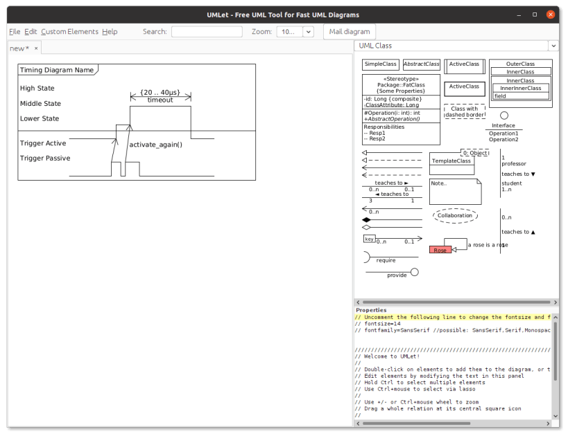
Task: Select the qualified association with key box
Action: pos(393,239)
